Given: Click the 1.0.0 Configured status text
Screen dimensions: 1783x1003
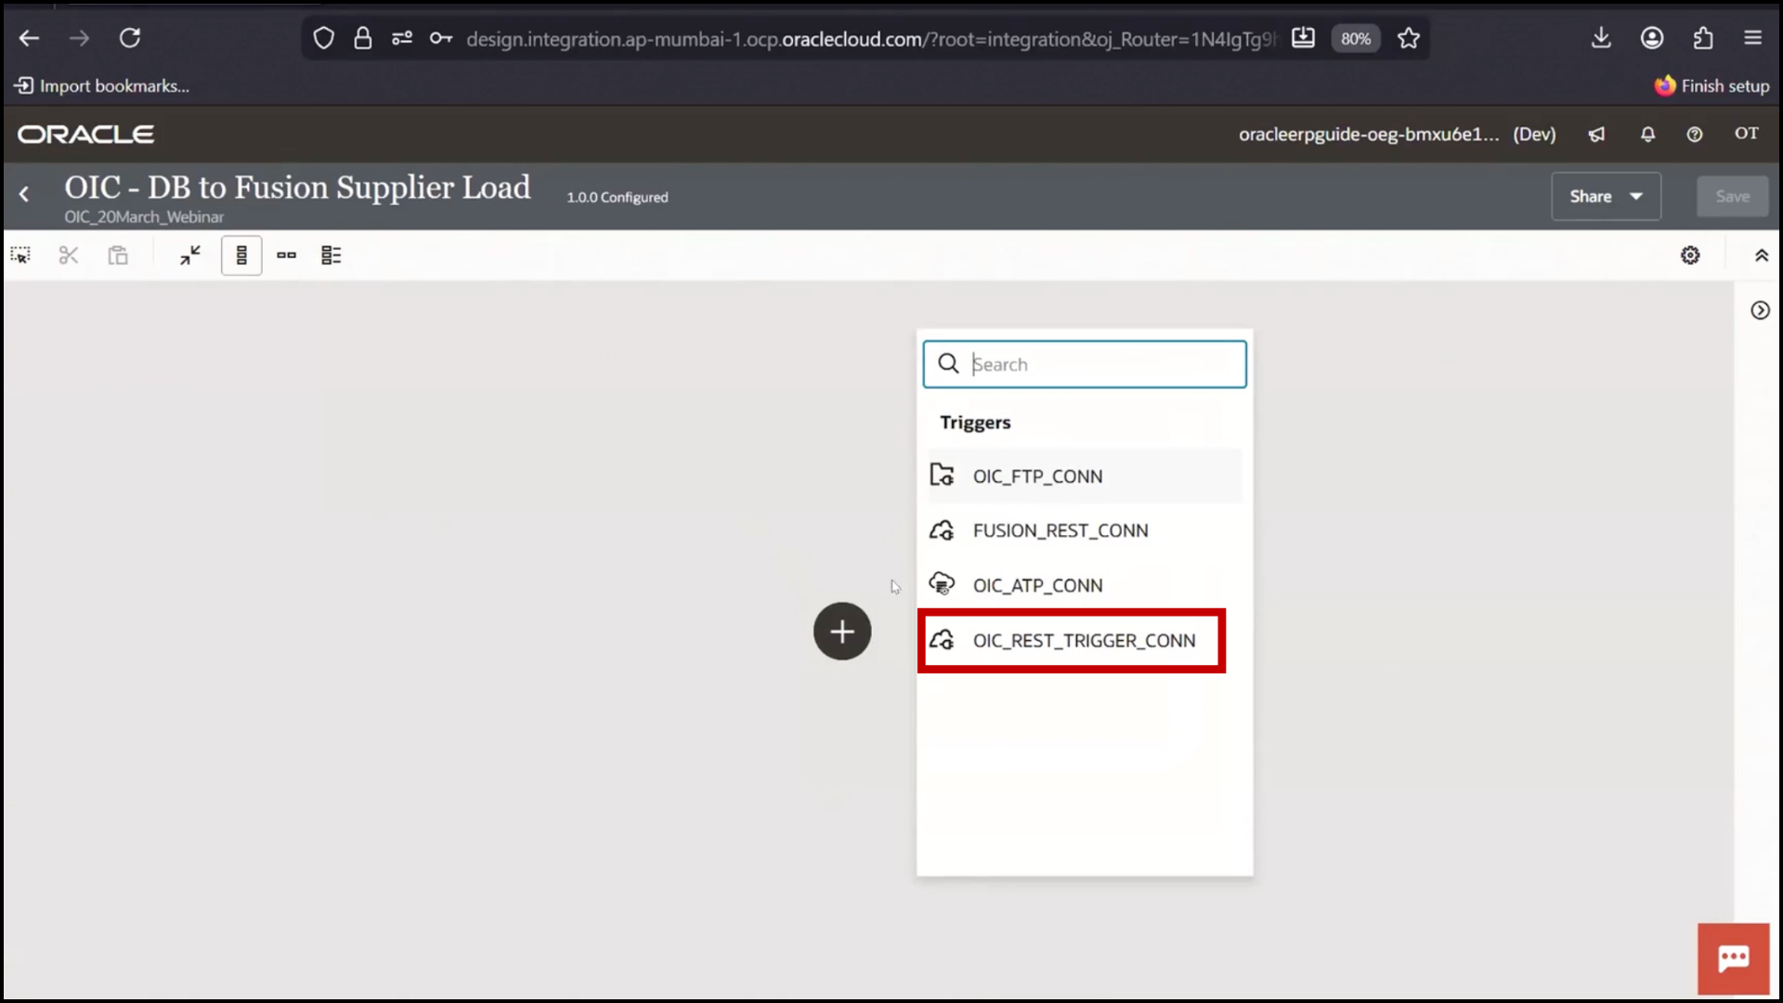Looking at the screenshot, I should [618, 198].
